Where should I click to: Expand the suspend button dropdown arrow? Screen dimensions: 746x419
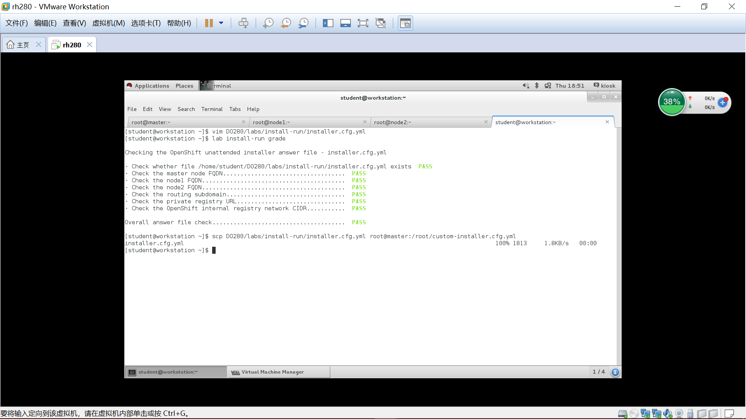(x=221, y=23)
